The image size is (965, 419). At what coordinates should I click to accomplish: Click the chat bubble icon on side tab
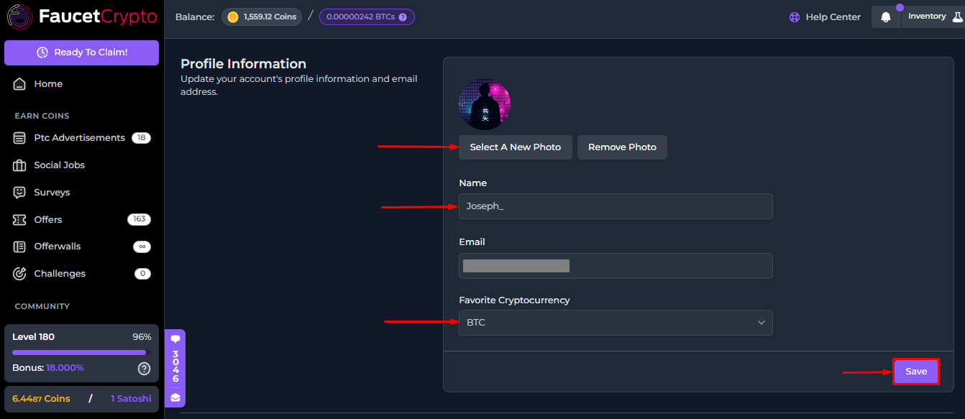pyautogui.click(x=175, y=339)
